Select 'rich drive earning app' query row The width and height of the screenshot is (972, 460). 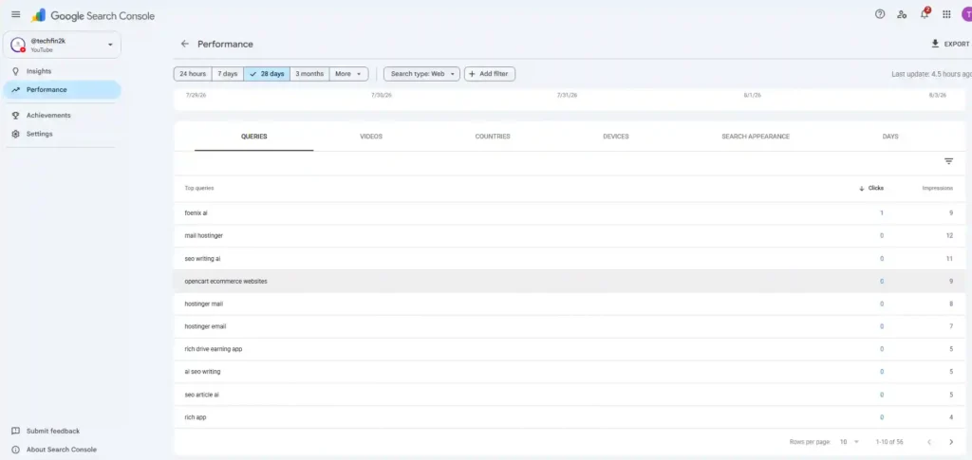click(570, 349)
